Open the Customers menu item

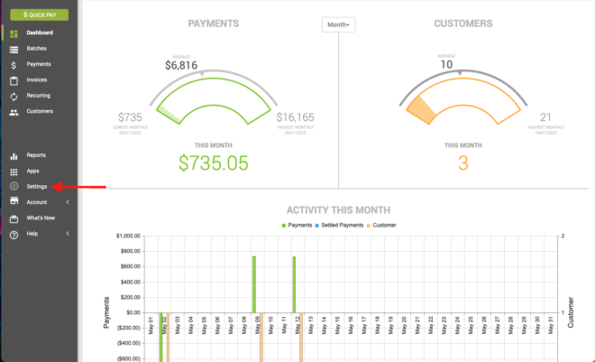click(x=40, y=111)
